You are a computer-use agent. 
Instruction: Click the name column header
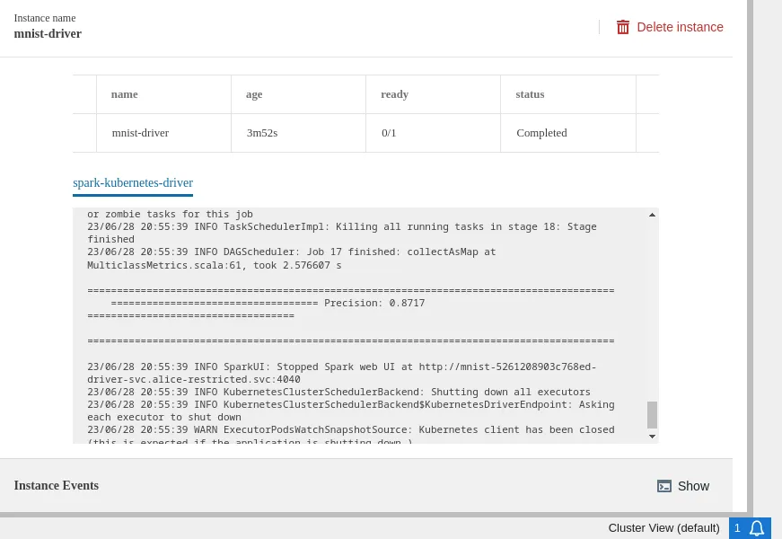point(163,94)
